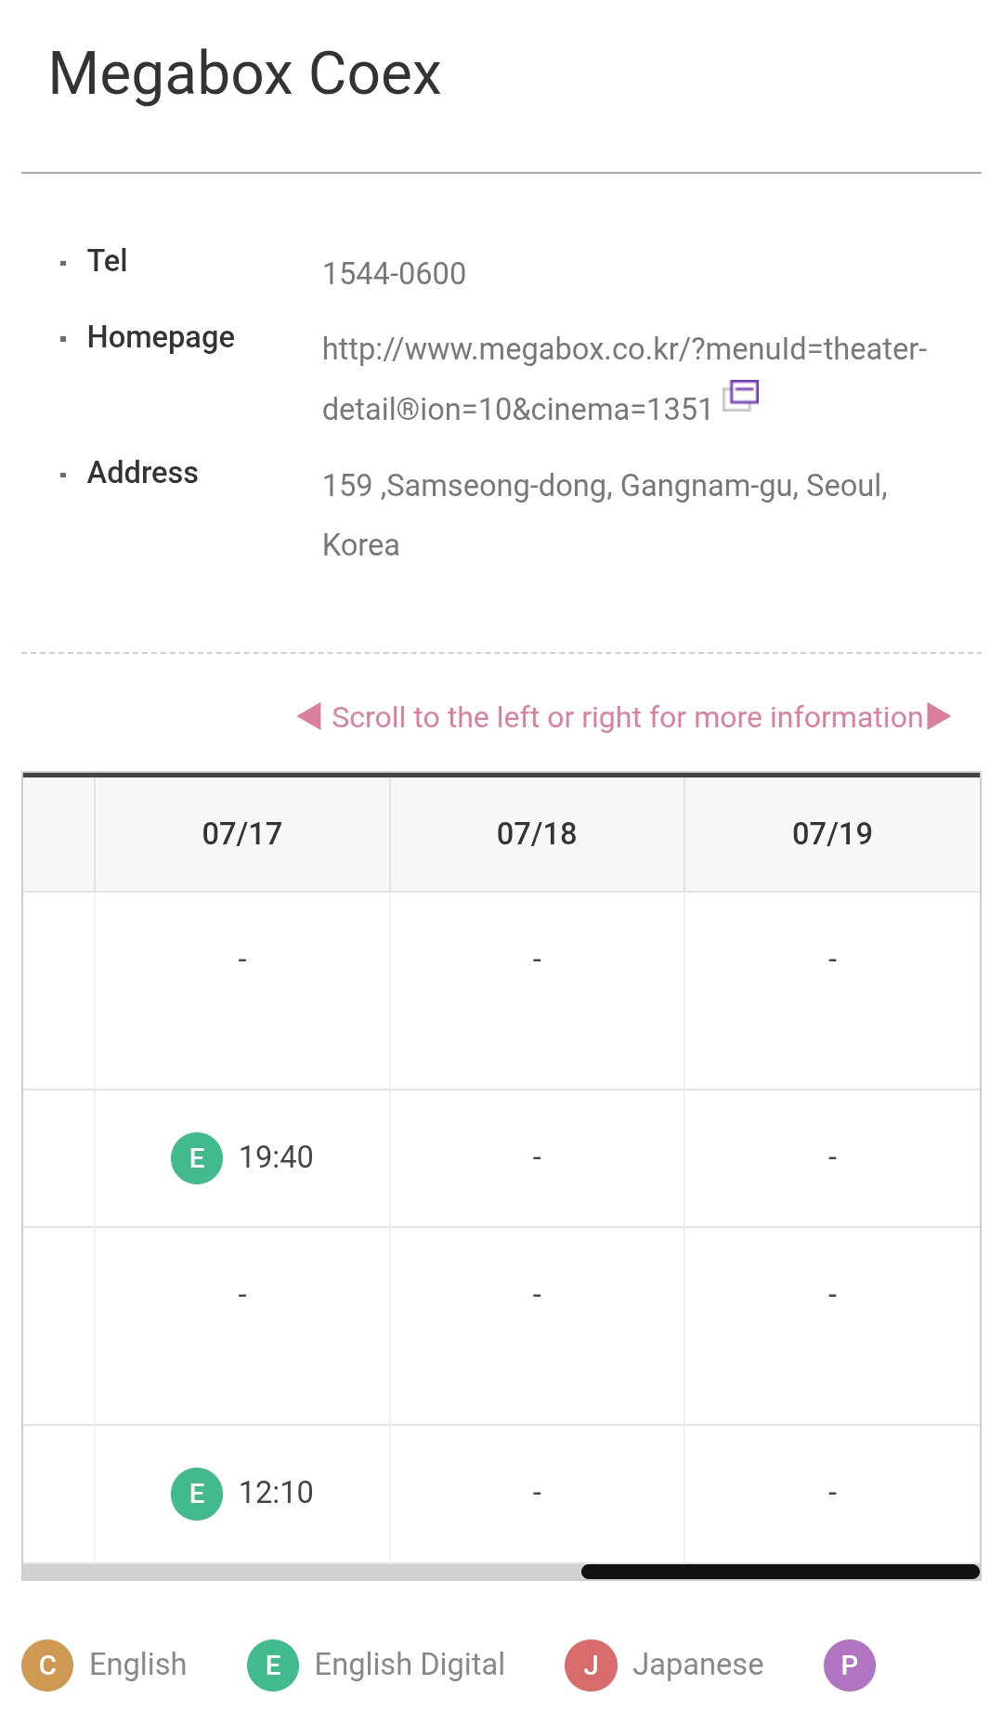Choose the 19:40 screening on 07/17

pyautogui.click(x=276, y=1157)
